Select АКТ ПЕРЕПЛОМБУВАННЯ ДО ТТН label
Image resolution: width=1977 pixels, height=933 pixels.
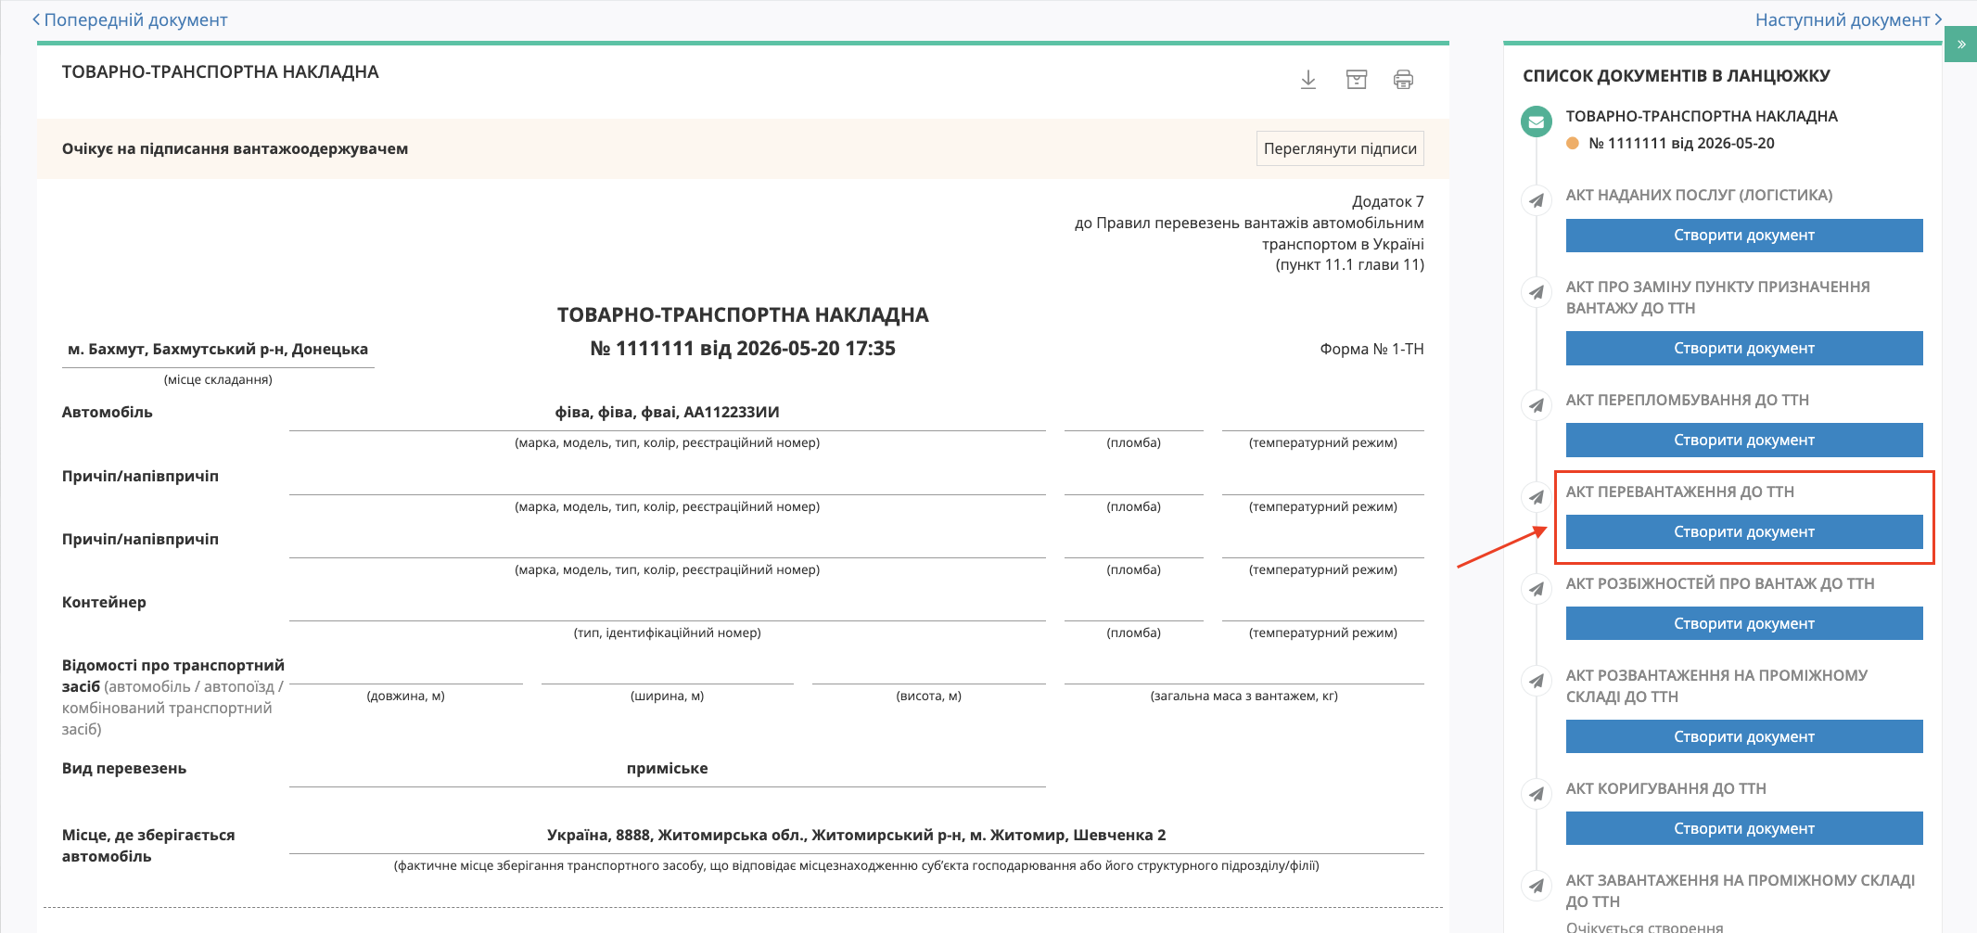point(1688,400)
